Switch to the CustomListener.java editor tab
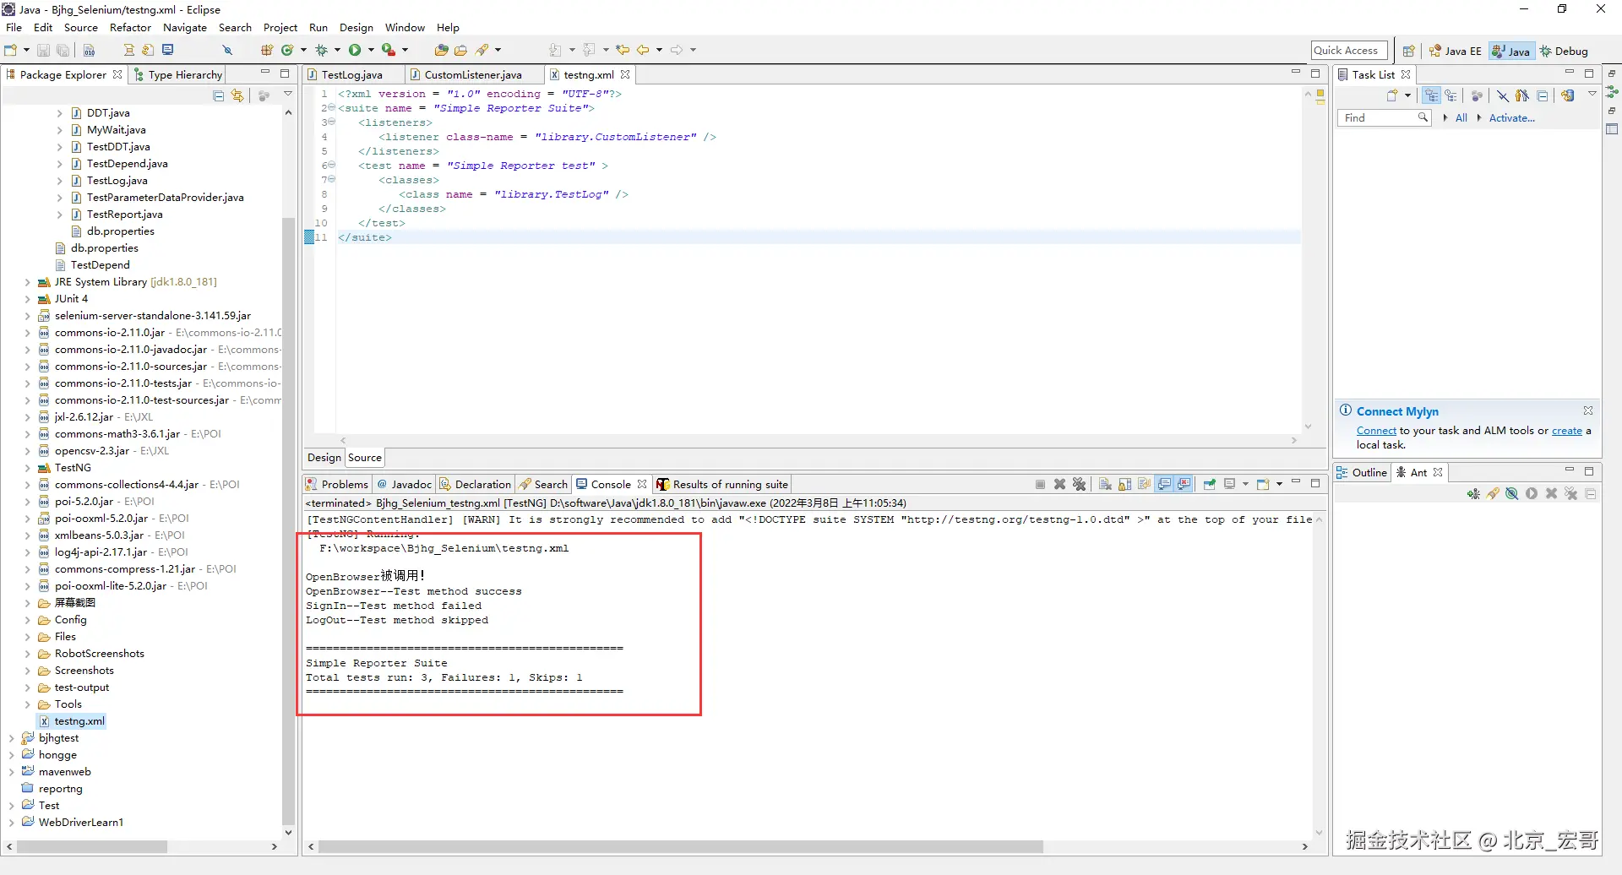 click(473, 75)
